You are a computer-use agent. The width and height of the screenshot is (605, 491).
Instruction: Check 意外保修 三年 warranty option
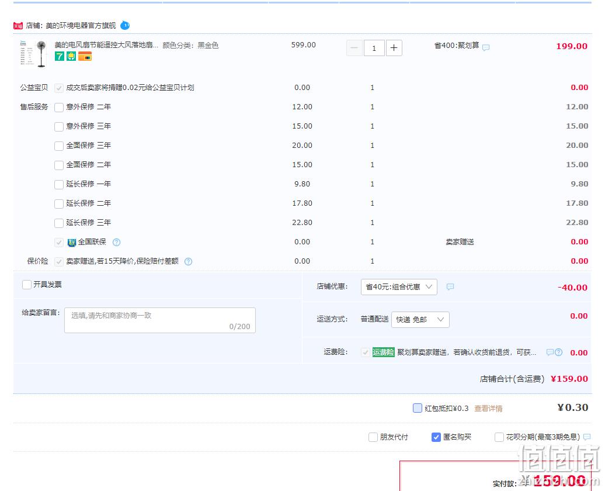(x=59, y=127)
